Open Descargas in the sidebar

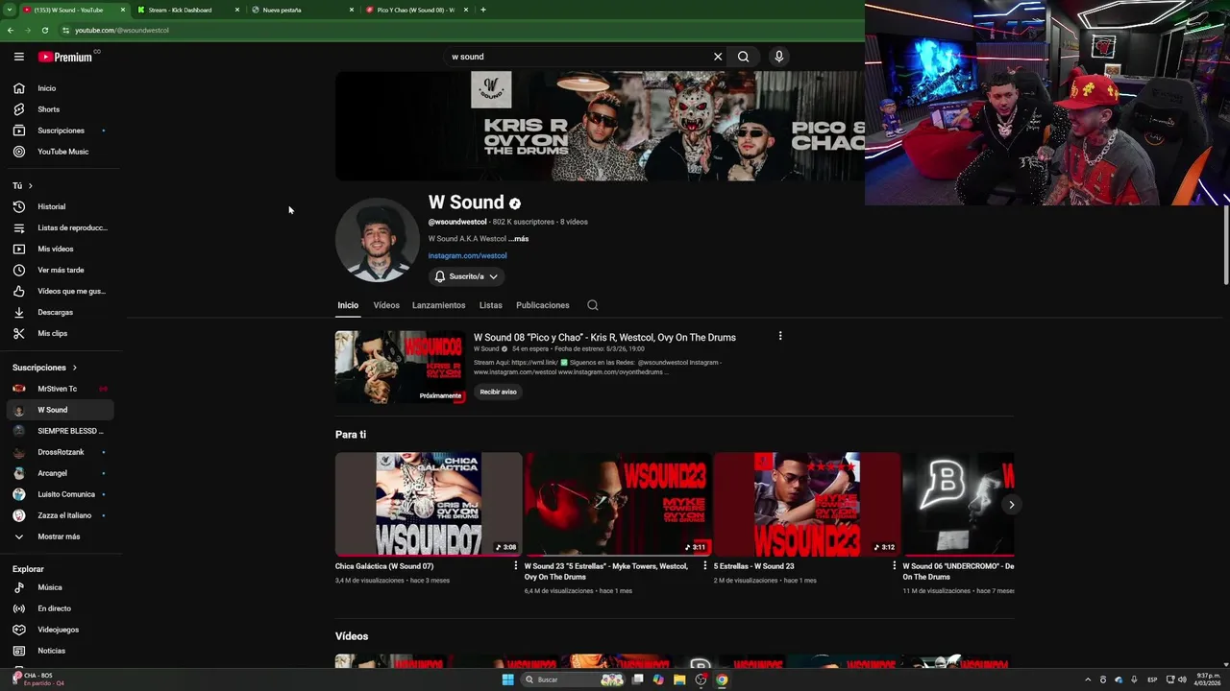click(60, 312)
